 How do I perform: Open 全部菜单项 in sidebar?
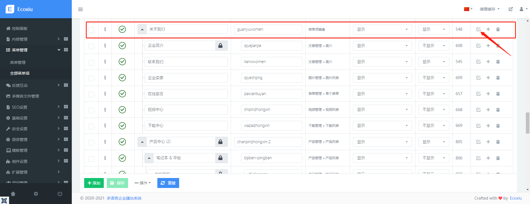pyautogui.click(x=20, y=73)
